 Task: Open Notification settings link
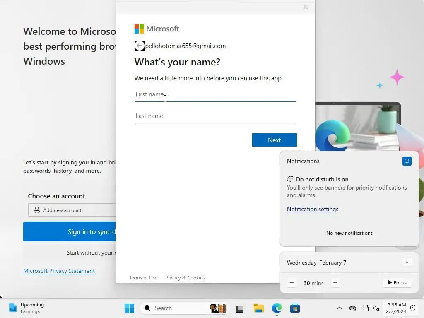point(313,209)
